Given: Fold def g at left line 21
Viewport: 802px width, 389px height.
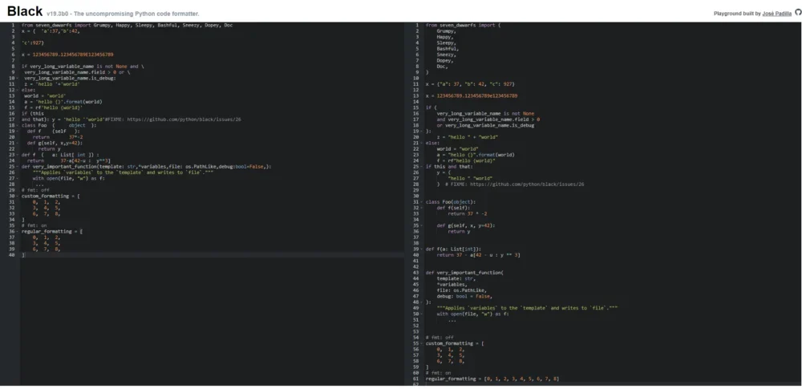Looking at the screenshot, I should point(18,143).
